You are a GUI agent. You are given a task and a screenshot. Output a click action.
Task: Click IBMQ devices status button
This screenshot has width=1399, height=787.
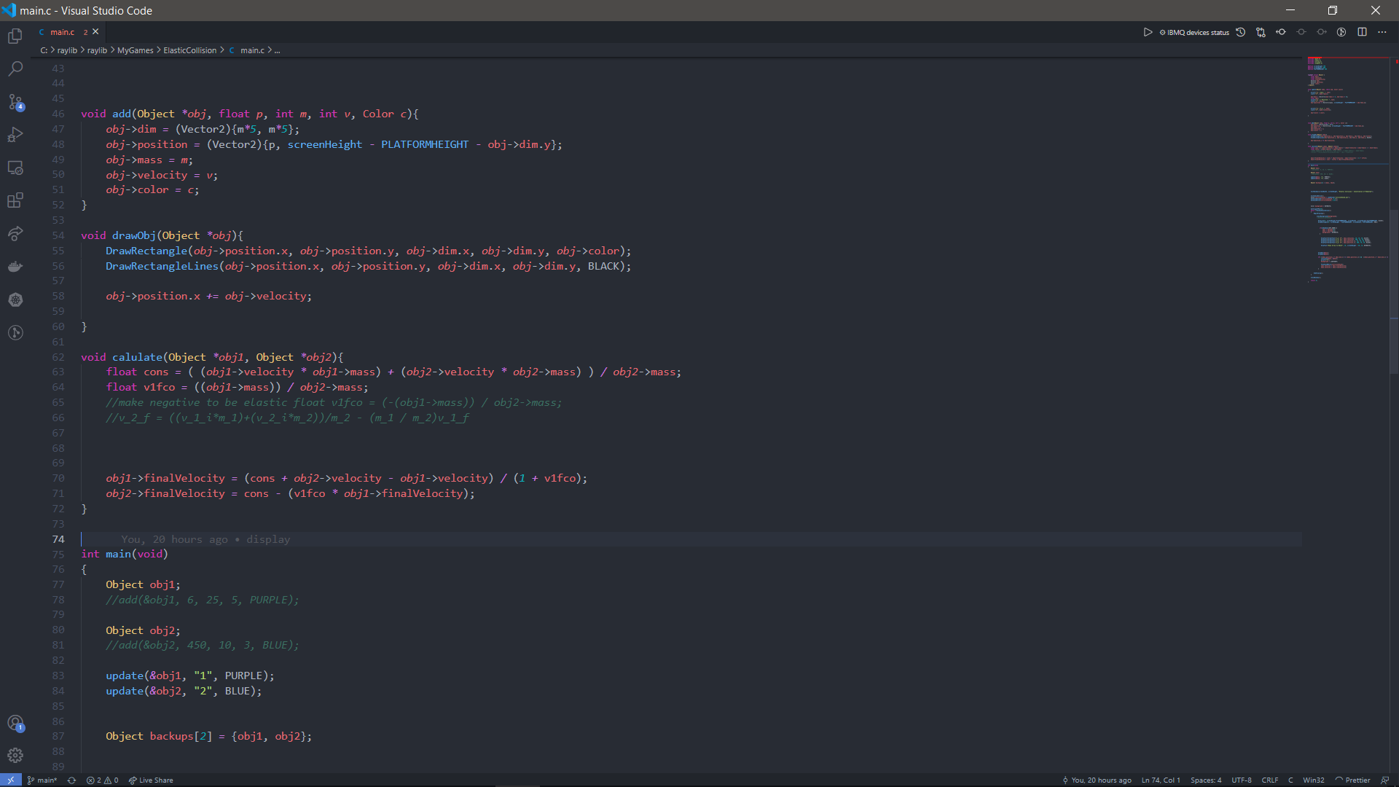(x=1194, y=32)
